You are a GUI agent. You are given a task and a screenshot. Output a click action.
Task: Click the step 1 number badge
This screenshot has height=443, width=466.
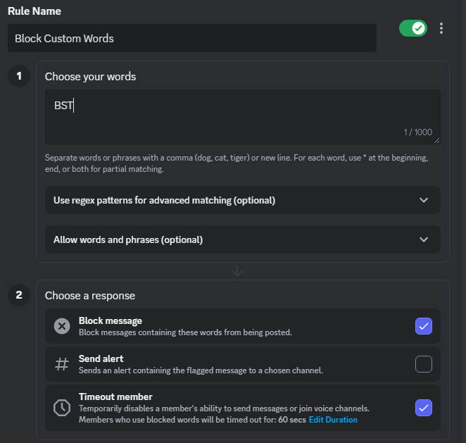click(x=19, y=76)
